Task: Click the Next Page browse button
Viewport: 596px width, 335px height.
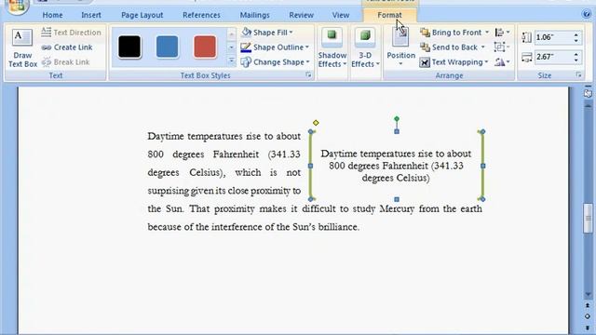Action: pos(588,328)
